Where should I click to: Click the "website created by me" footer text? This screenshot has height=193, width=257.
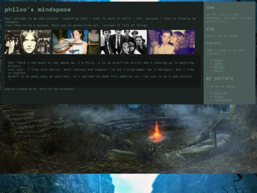39,89
